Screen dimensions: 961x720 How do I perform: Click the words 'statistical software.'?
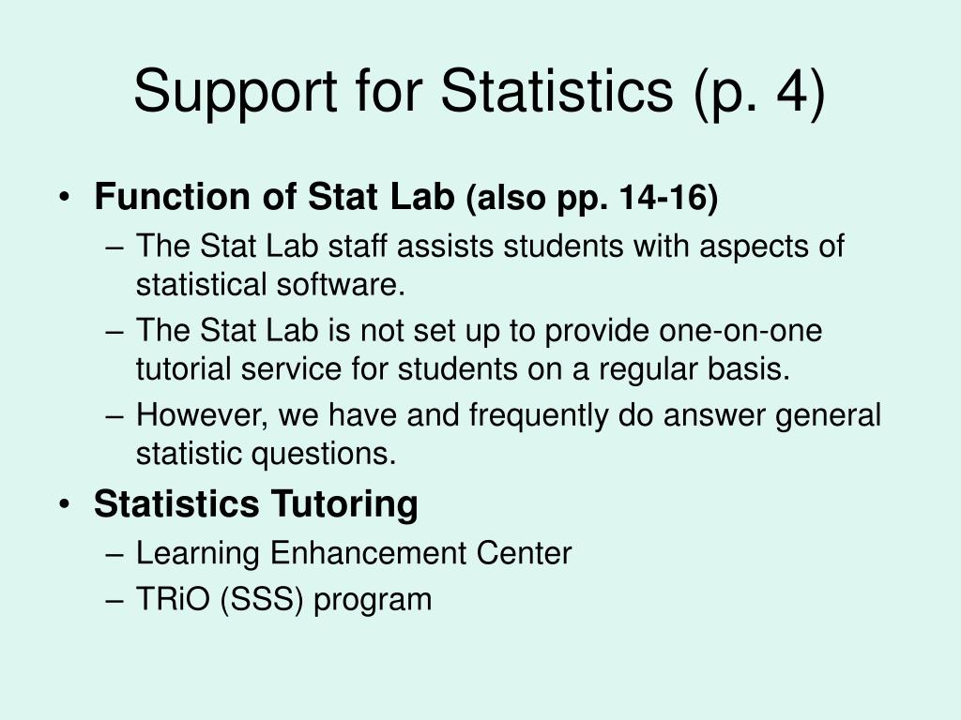click(270, 285)
